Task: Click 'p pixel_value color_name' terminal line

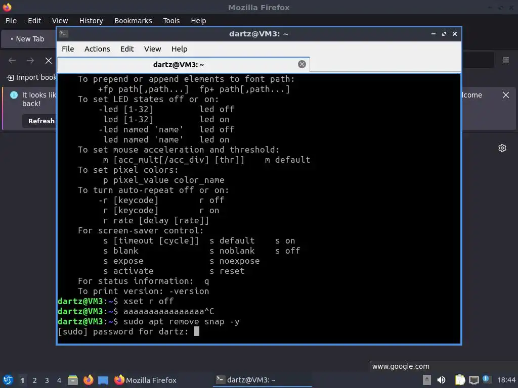Action: click(x=163, y=180)
